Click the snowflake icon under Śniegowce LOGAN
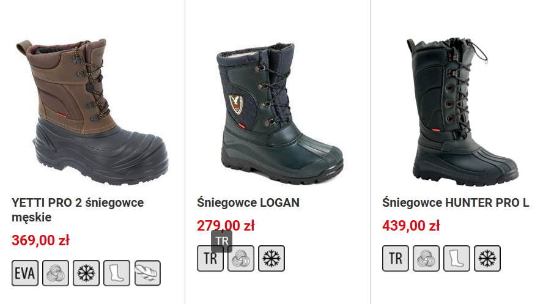The image size is (554, 304). pyautogui.click(x=271, y=258)
